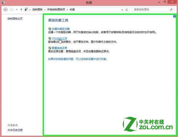Expand chevron after 控制面板 breadcrumb

[x=45, y=10]
